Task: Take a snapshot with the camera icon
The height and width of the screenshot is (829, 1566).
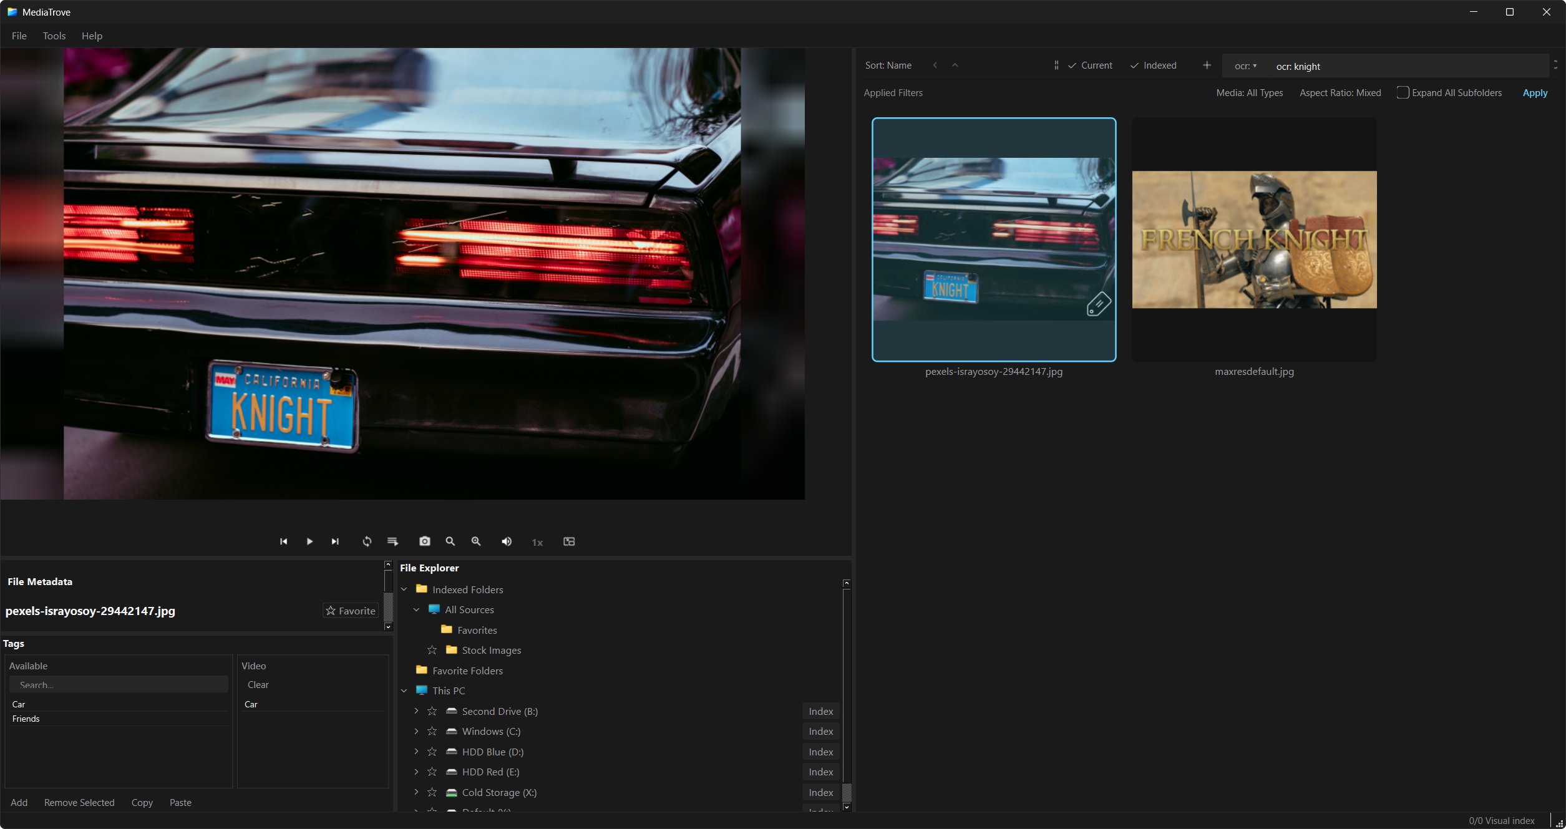Action: coord(425,541)
